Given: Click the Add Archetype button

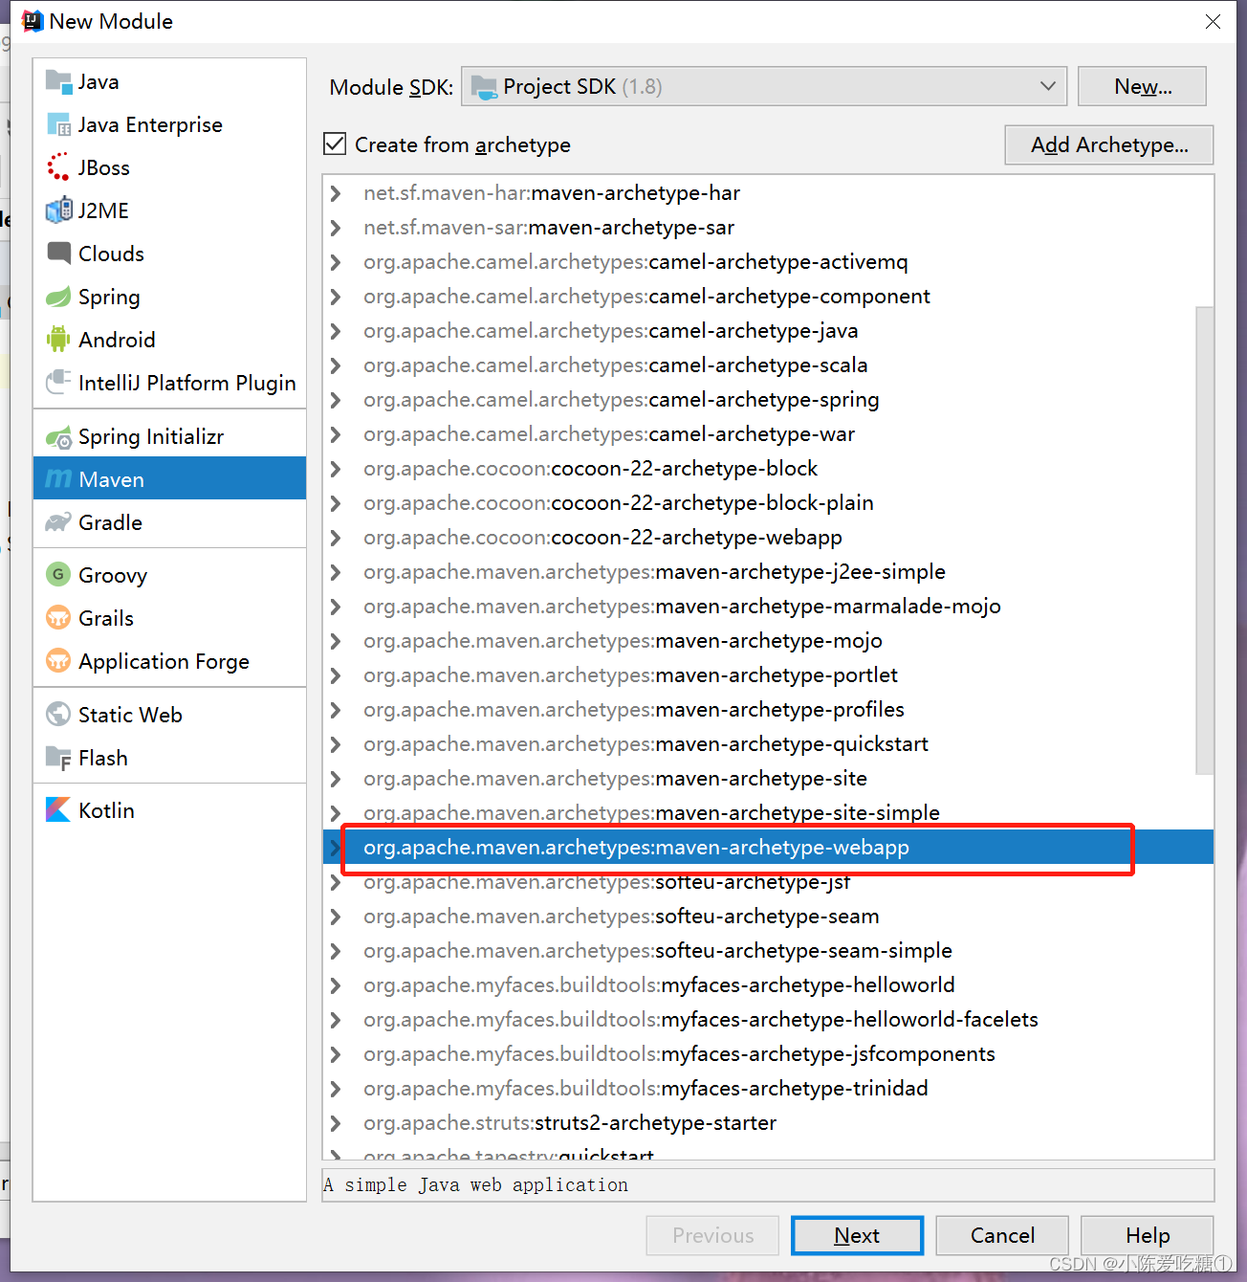Looking at the screenshot, I should [1108, 145].
